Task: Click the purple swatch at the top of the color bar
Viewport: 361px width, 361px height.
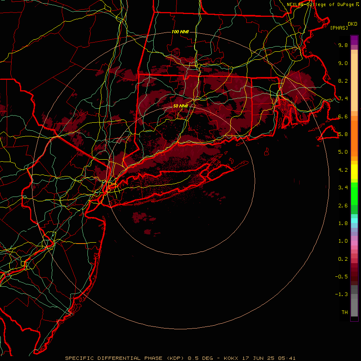Action: pyautogui.click(x=354, y=40)
